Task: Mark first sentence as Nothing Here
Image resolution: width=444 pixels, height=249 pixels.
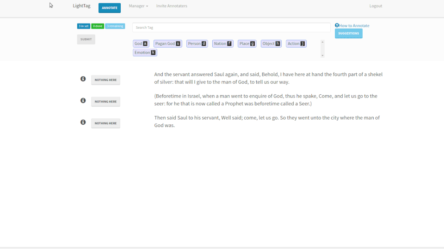Action: pos(105,80)
